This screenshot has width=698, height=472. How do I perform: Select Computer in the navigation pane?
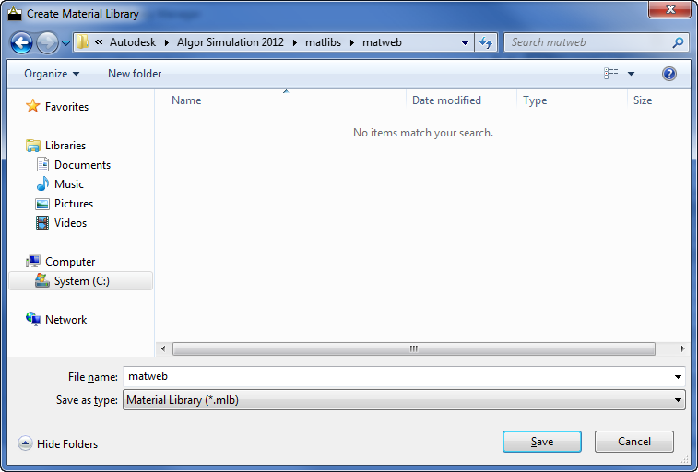(70, 262)
